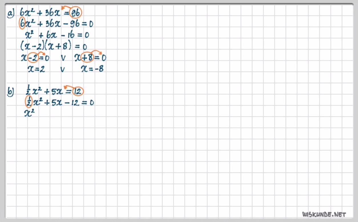
Task: Click the circled 96 in problem a
Action: tap(76, 13)
